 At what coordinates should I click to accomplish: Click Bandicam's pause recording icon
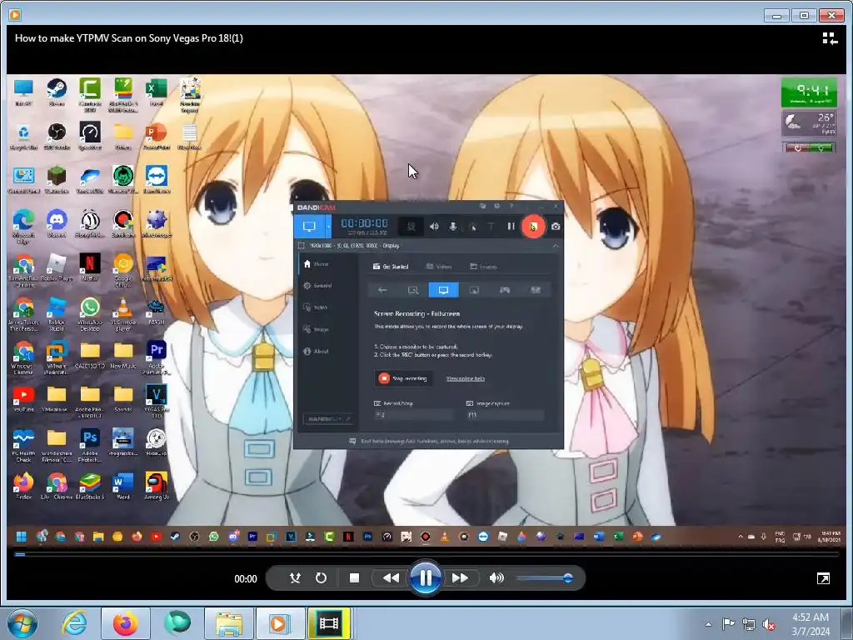tap(511, 226)
